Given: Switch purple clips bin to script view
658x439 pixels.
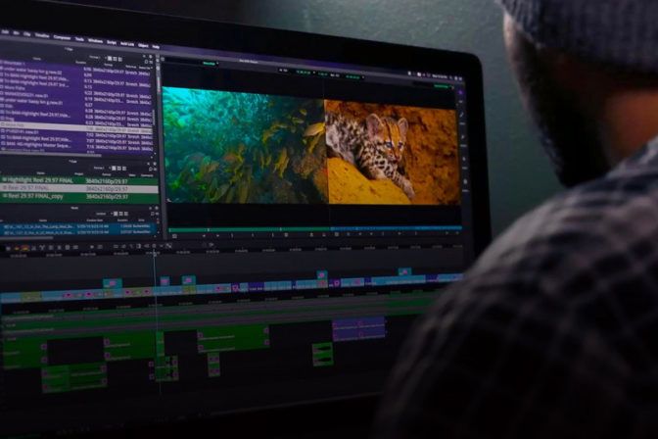Looking at the screenshot, I should 120,59.
